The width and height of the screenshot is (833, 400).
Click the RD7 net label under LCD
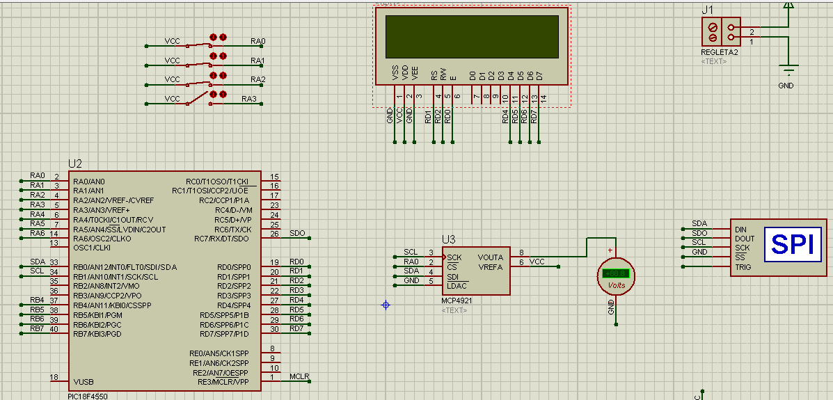534,116
